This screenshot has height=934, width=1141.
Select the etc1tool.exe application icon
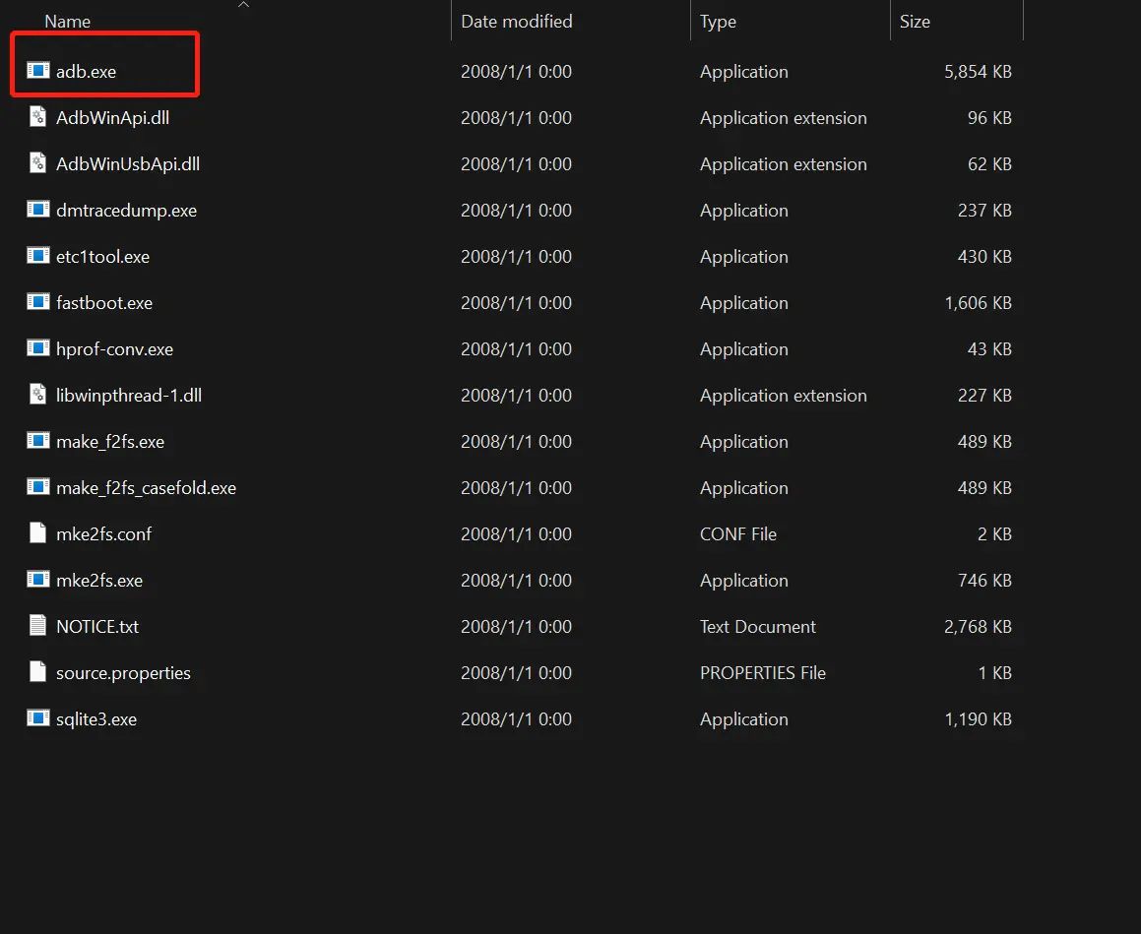37,256
